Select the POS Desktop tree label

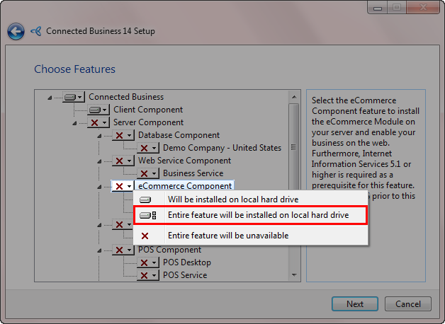tap(187, 262)
